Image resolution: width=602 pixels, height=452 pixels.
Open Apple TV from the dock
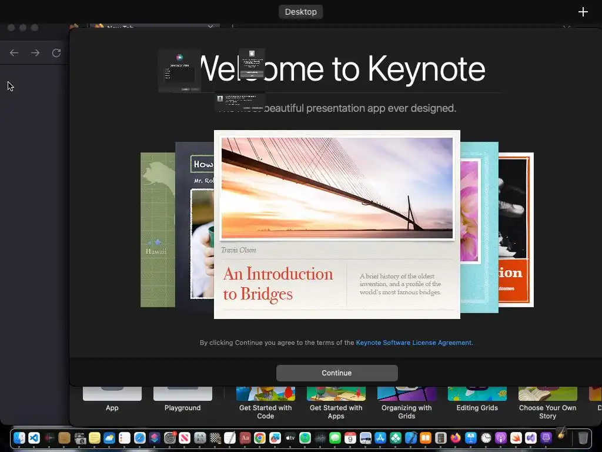click(290, 438)
